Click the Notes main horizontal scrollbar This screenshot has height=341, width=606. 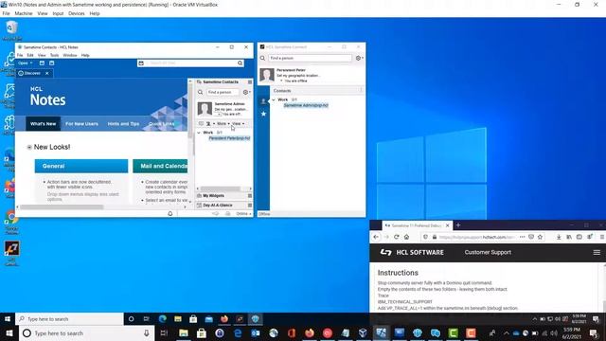coord(62,207)
